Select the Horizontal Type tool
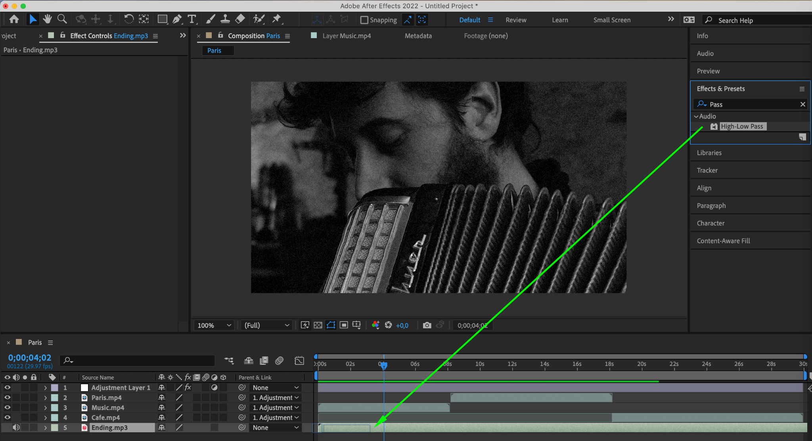Screen dimensions: 812x441 click(x=192, y=19)
